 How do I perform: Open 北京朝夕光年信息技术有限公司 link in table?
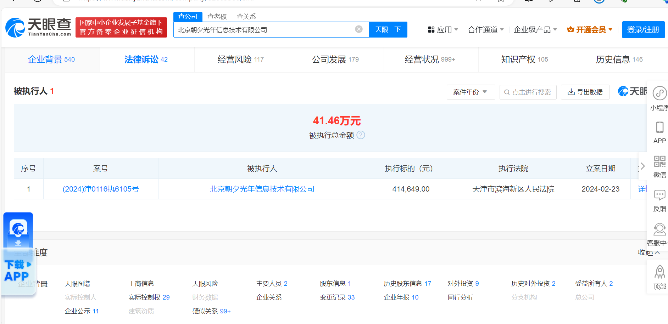click(262, 189)
